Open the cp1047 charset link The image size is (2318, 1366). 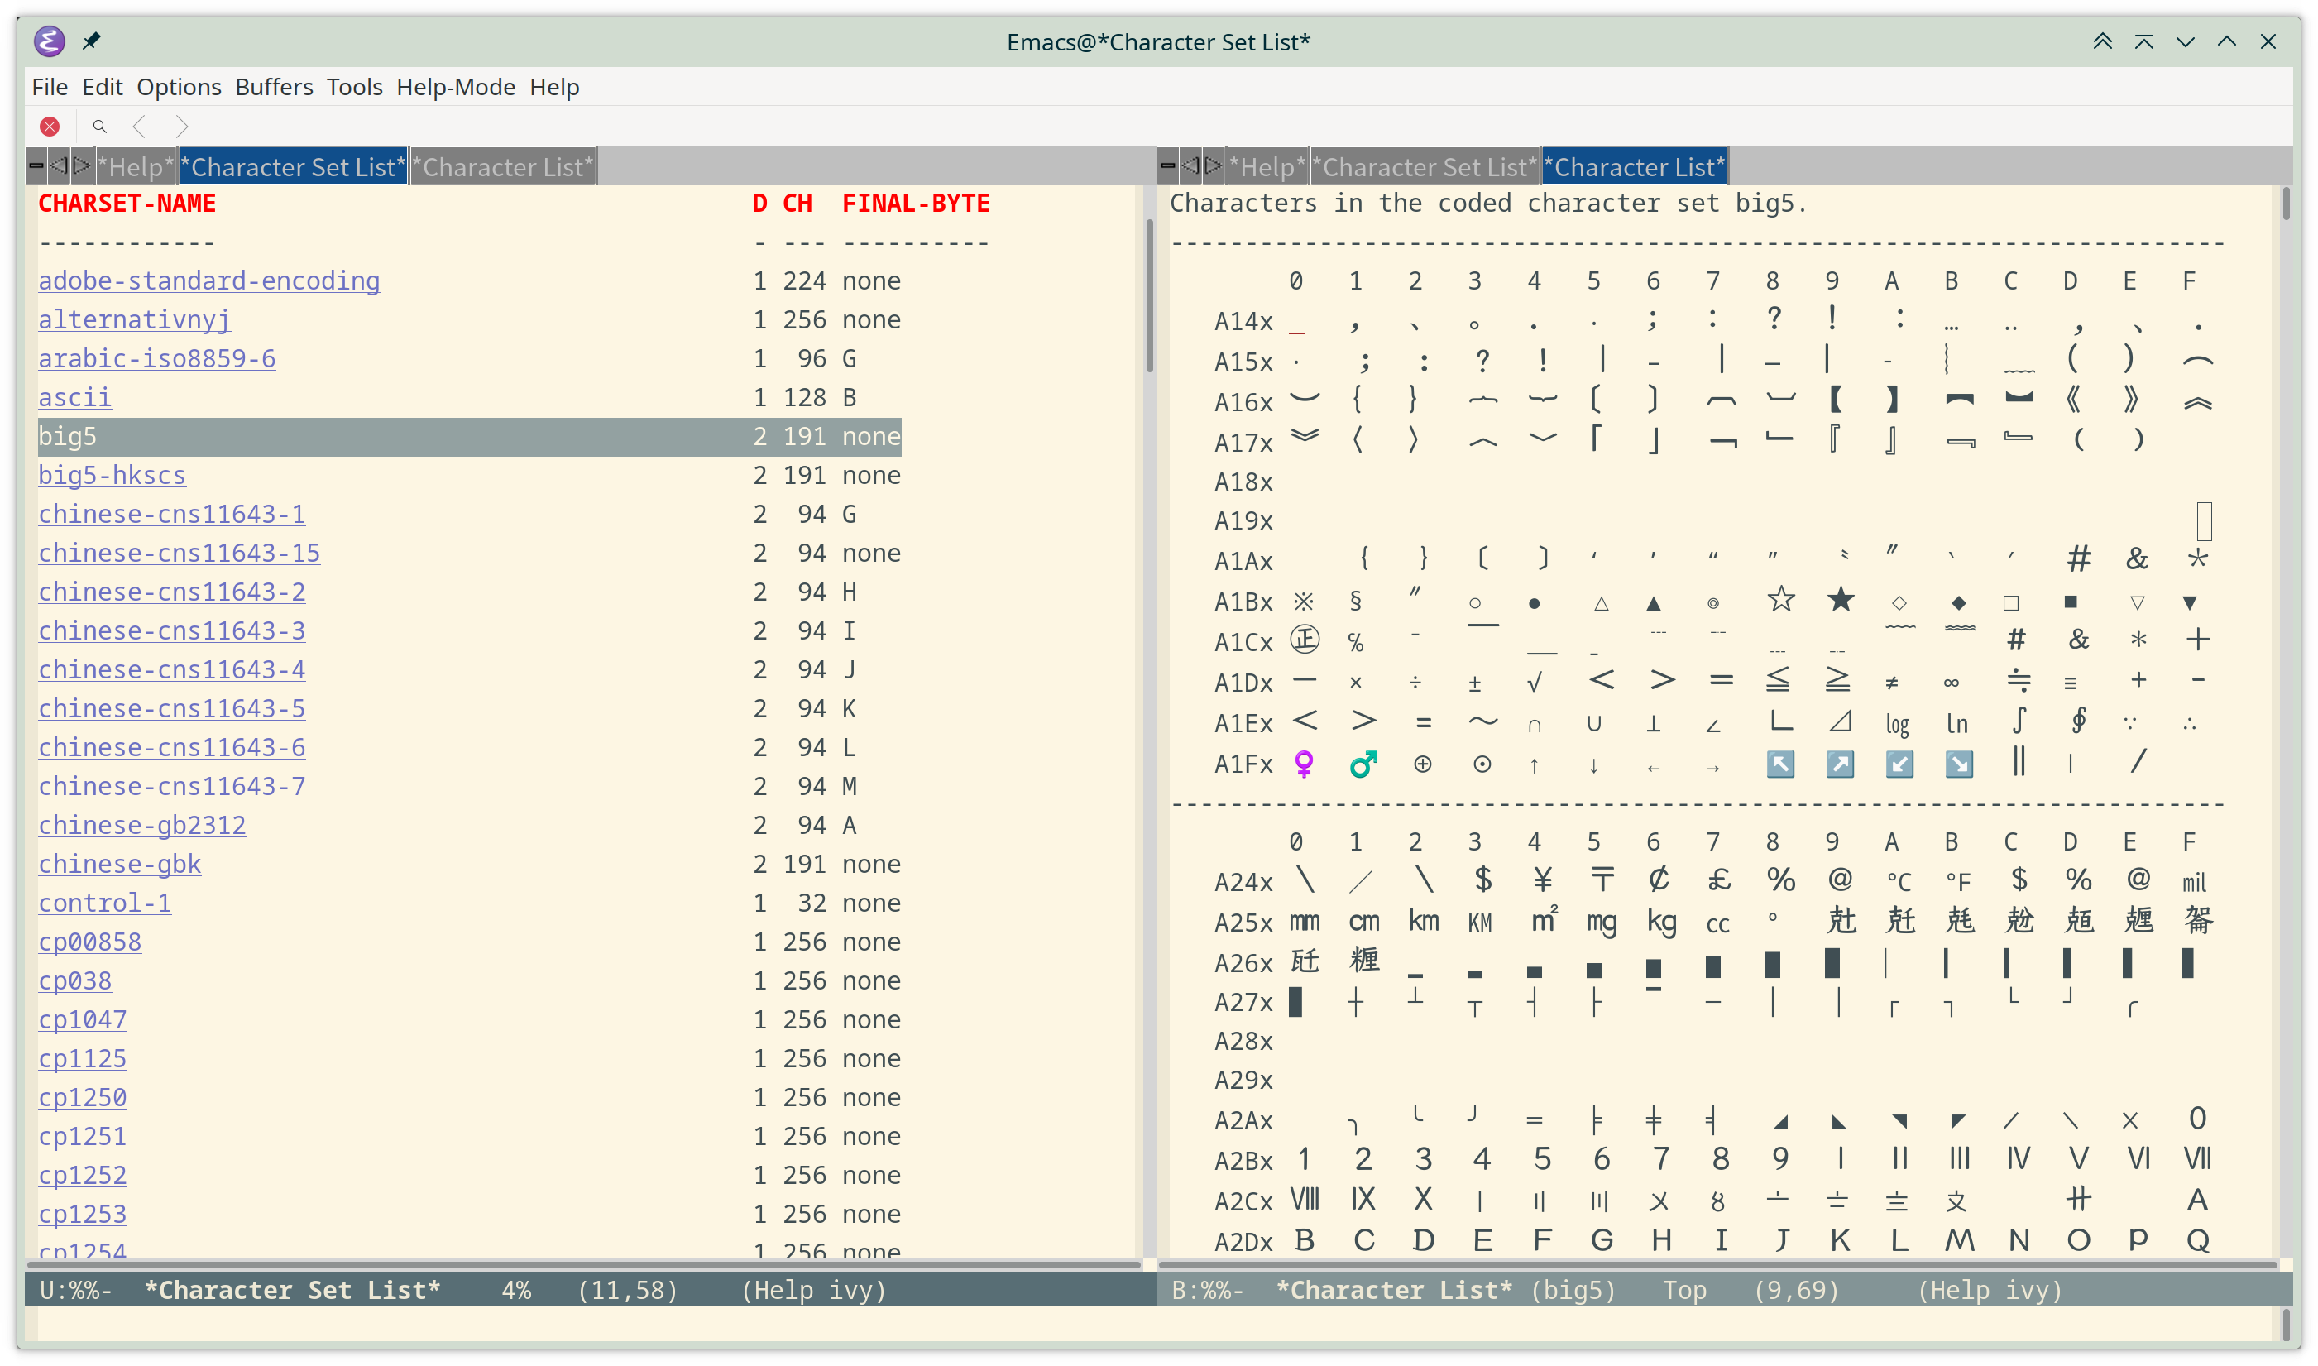tap(82, 1019)
